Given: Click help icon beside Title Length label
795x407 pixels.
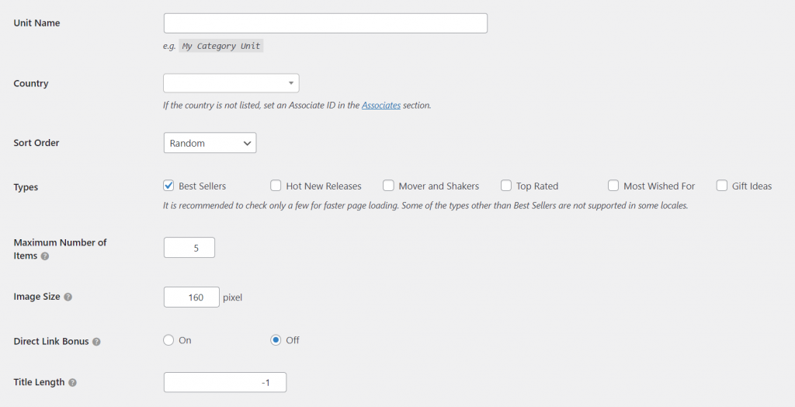Looking at the screenshot, I should click(x=72, y=383).
